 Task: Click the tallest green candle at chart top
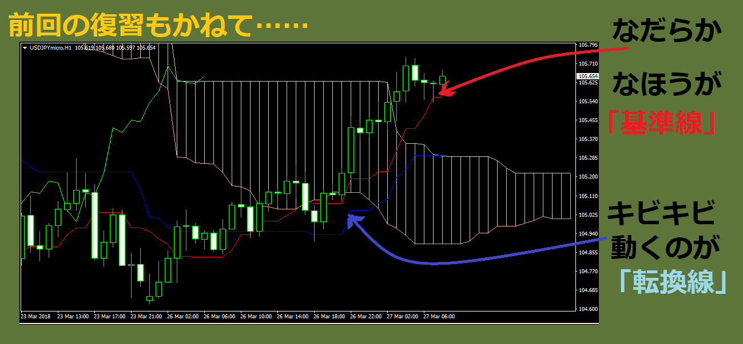[x=406, y=78]
